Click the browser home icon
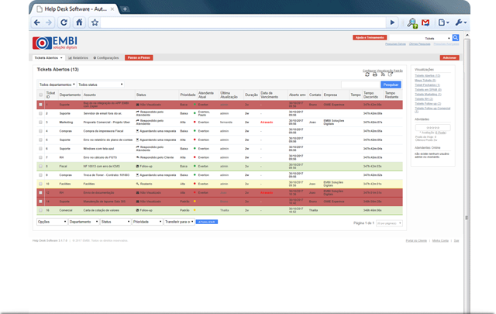The image size is (496, 314). [79, 22]
